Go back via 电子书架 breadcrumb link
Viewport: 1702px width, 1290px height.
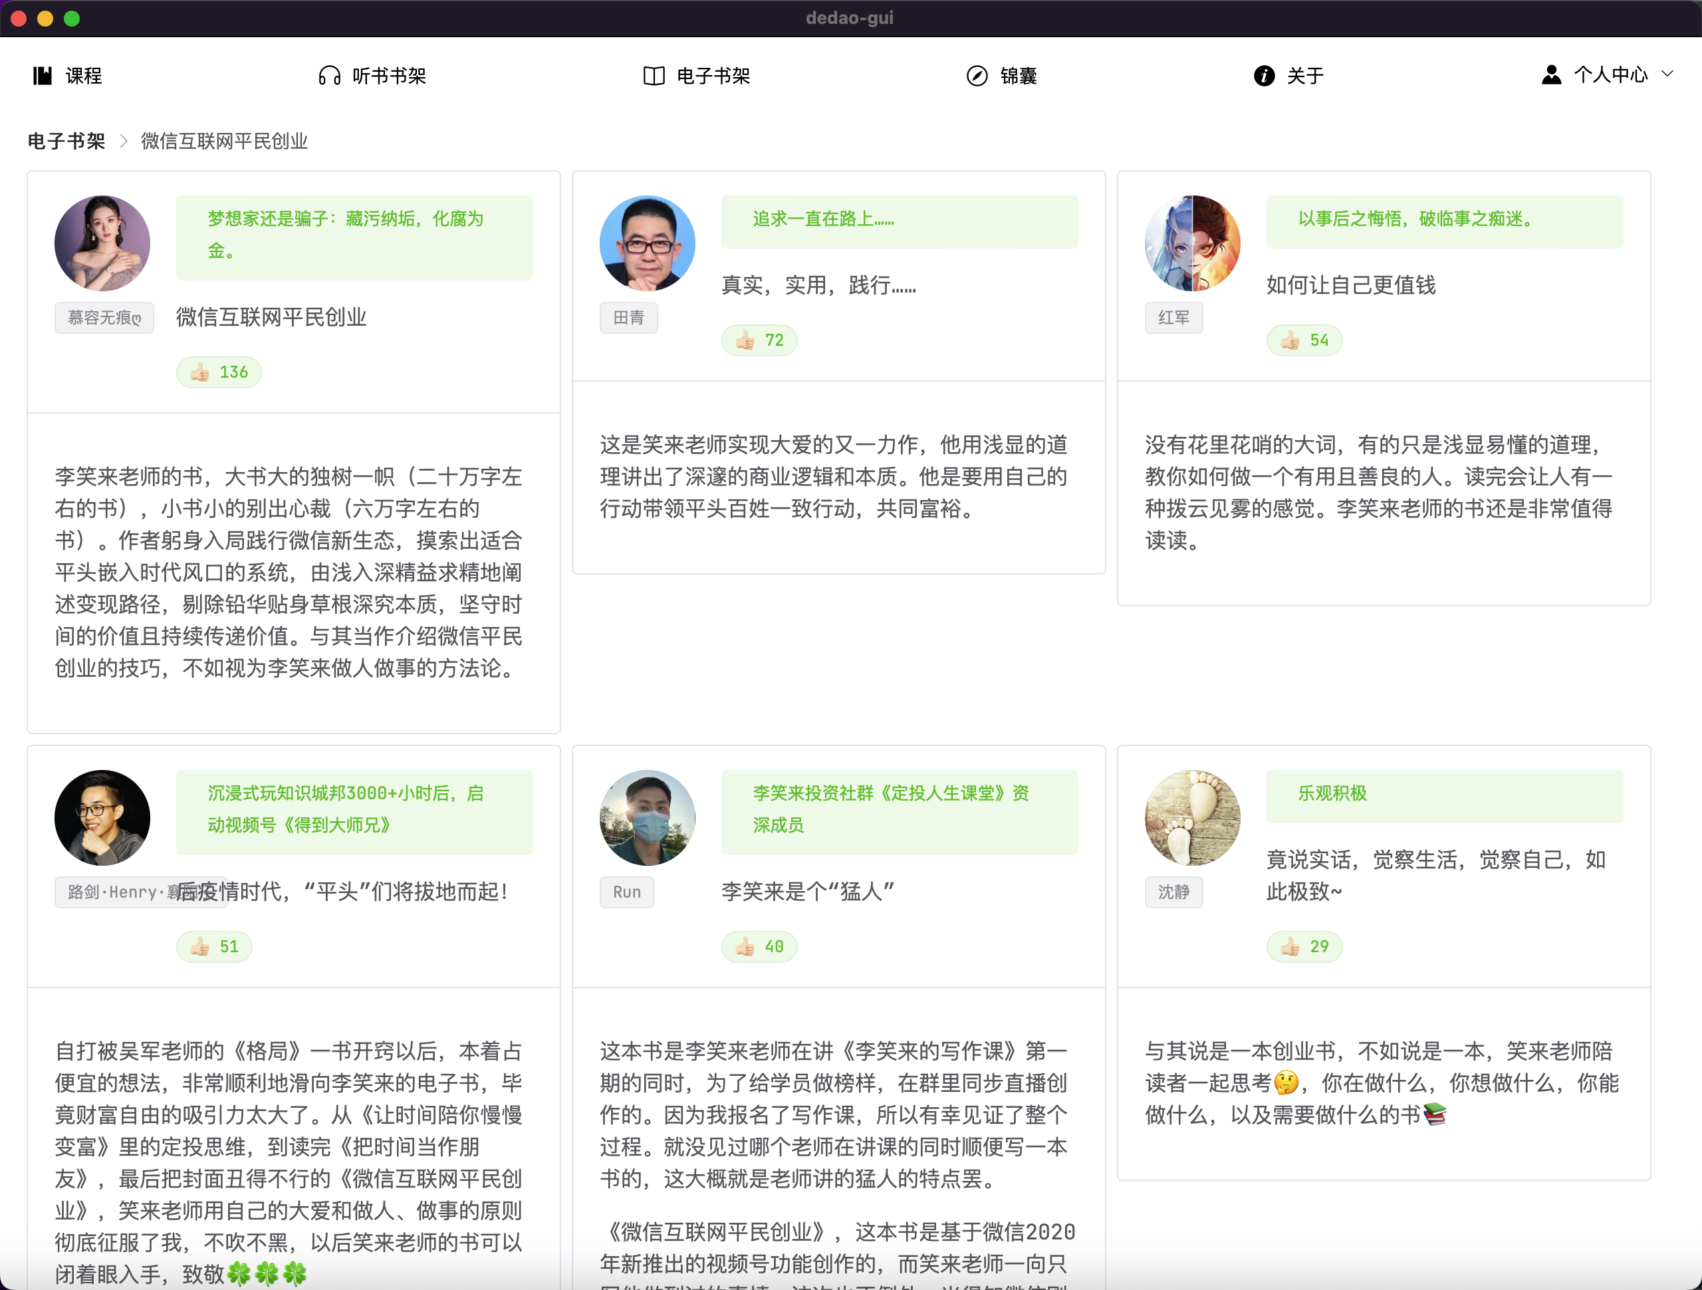66,141
